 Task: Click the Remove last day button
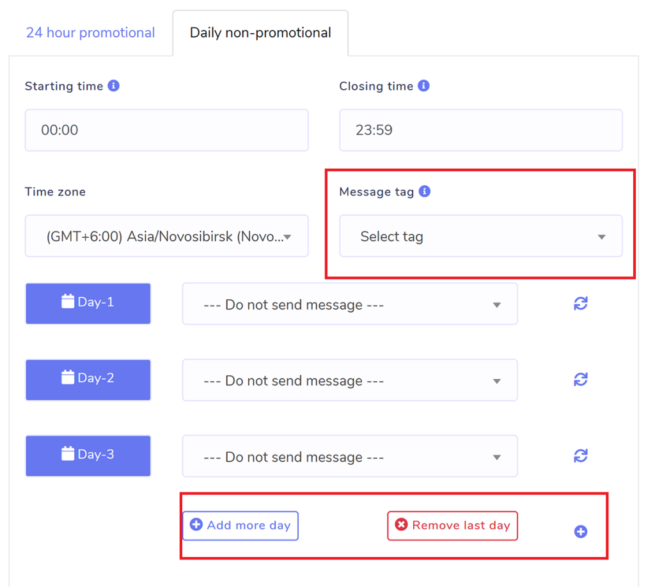(x=452, y=525)
